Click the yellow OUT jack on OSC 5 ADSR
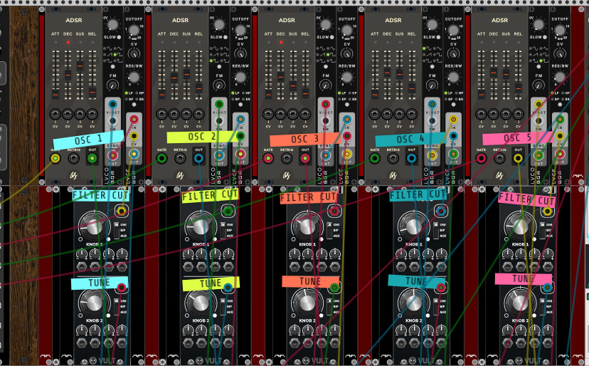589x366 pixels. coord(518,158)
